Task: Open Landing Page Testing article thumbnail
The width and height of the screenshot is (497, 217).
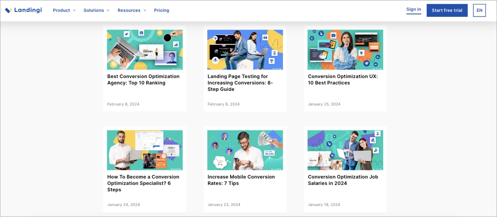Action: click(x=245, y=50)
